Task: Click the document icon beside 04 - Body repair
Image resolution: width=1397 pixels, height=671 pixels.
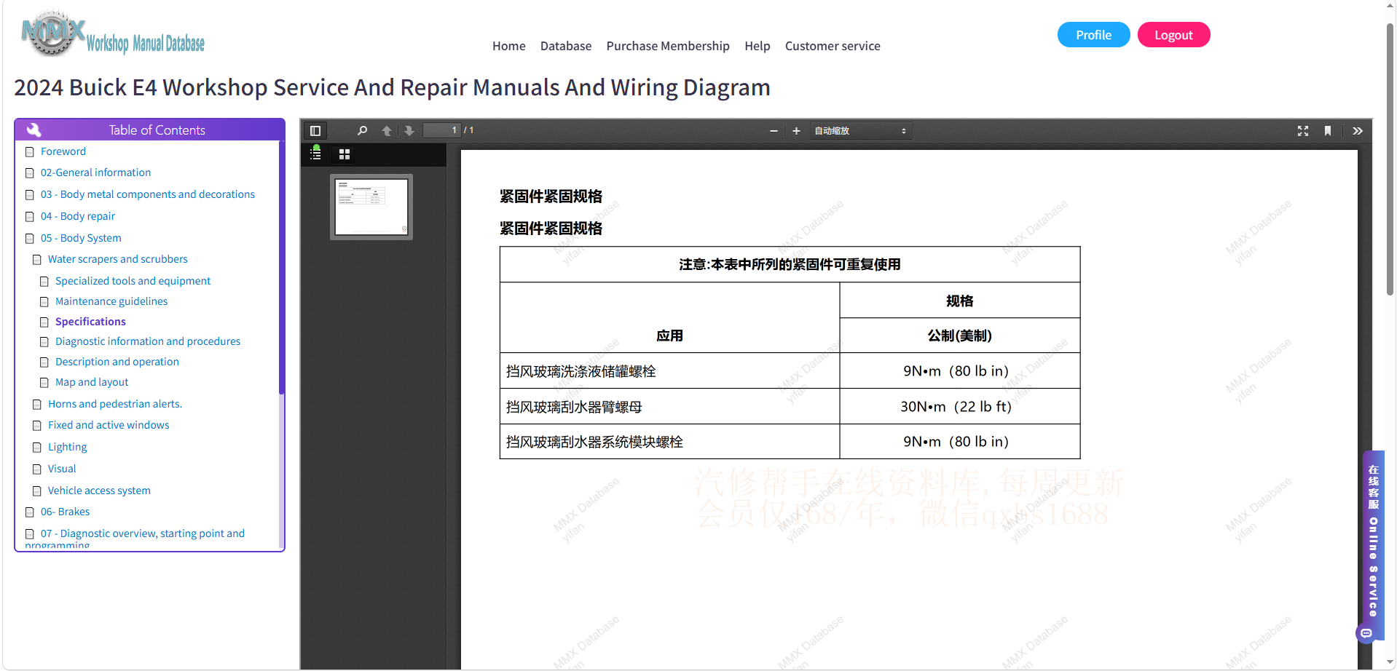Action: pos(30,217)
